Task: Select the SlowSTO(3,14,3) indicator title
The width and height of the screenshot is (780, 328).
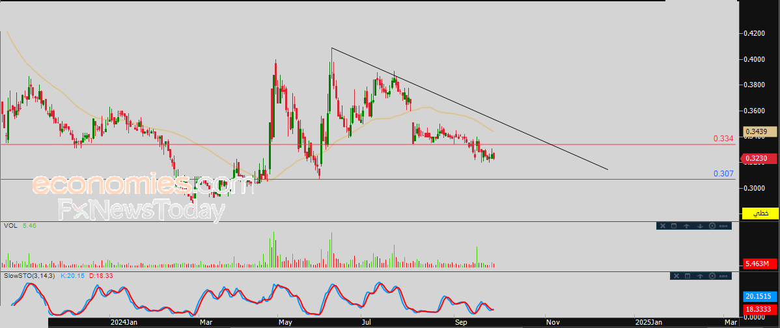Action: pos(31,275)
